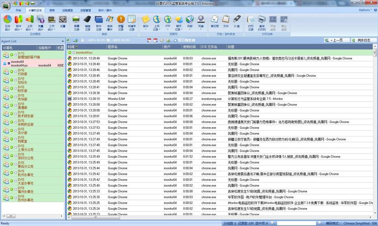
Task: Check the 技术研发部 group checkbox
Action: click(x=16, y=113)
